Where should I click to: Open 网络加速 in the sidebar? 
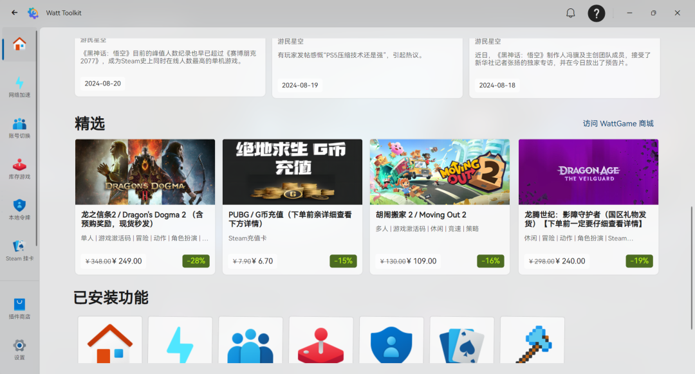point(19,87)
